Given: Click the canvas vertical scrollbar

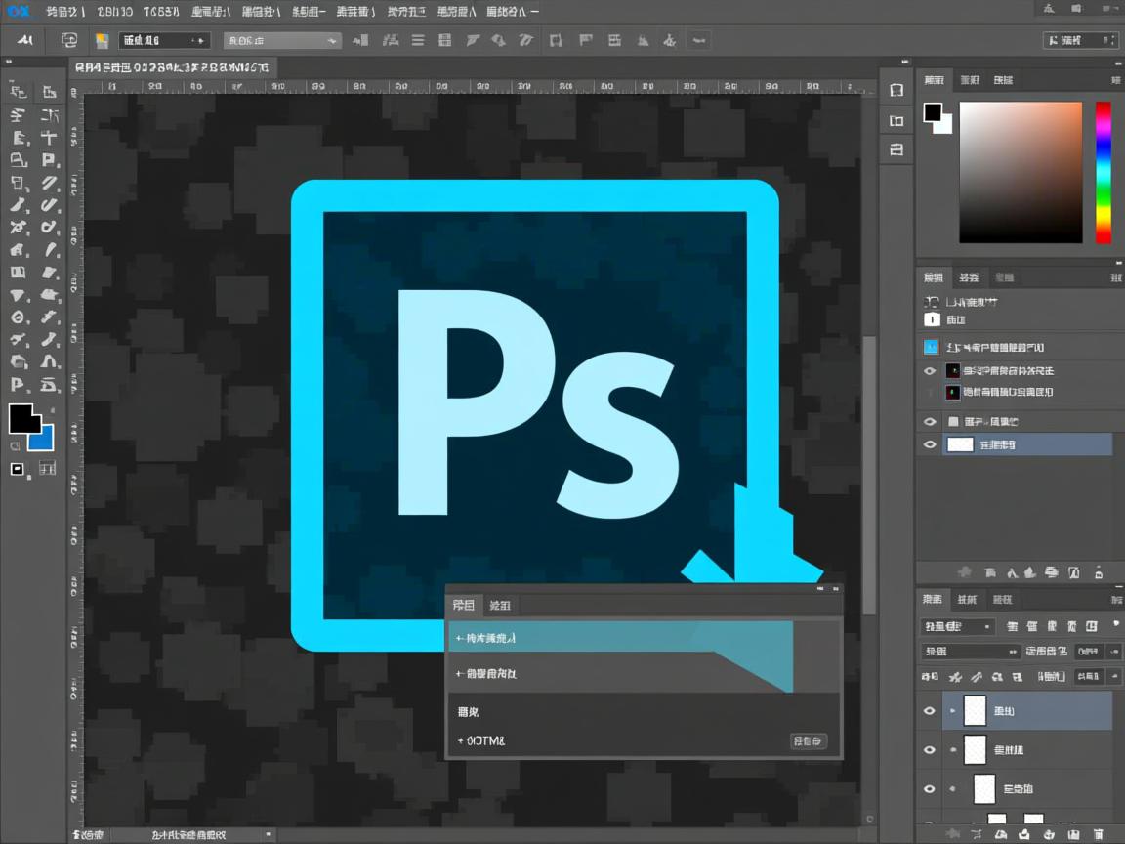Looking at the screenshot, I should point(868,469).
